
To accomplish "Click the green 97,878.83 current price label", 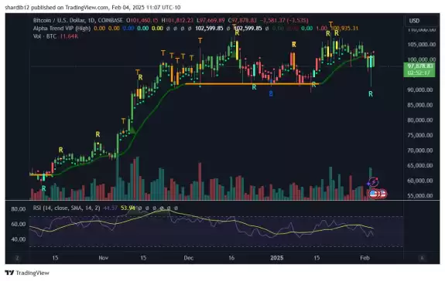I will coord(419,69).
